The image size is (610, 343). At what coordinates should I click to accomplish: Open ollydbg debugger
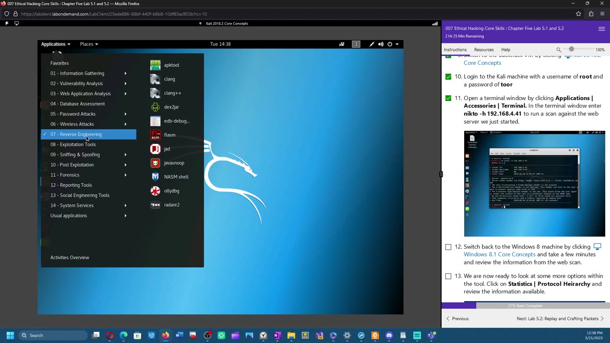165,191
